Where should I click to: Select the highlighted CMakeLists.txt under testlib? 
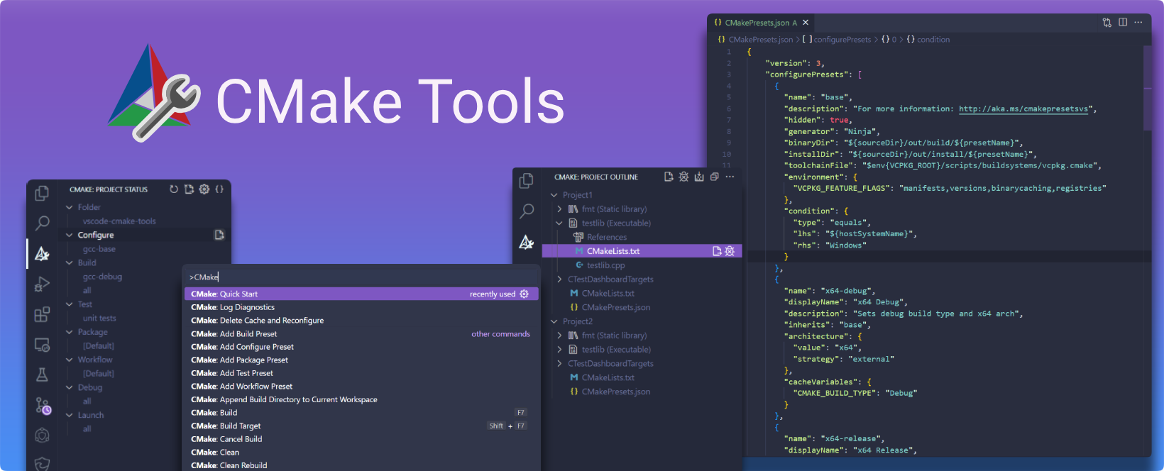(613, 251)
